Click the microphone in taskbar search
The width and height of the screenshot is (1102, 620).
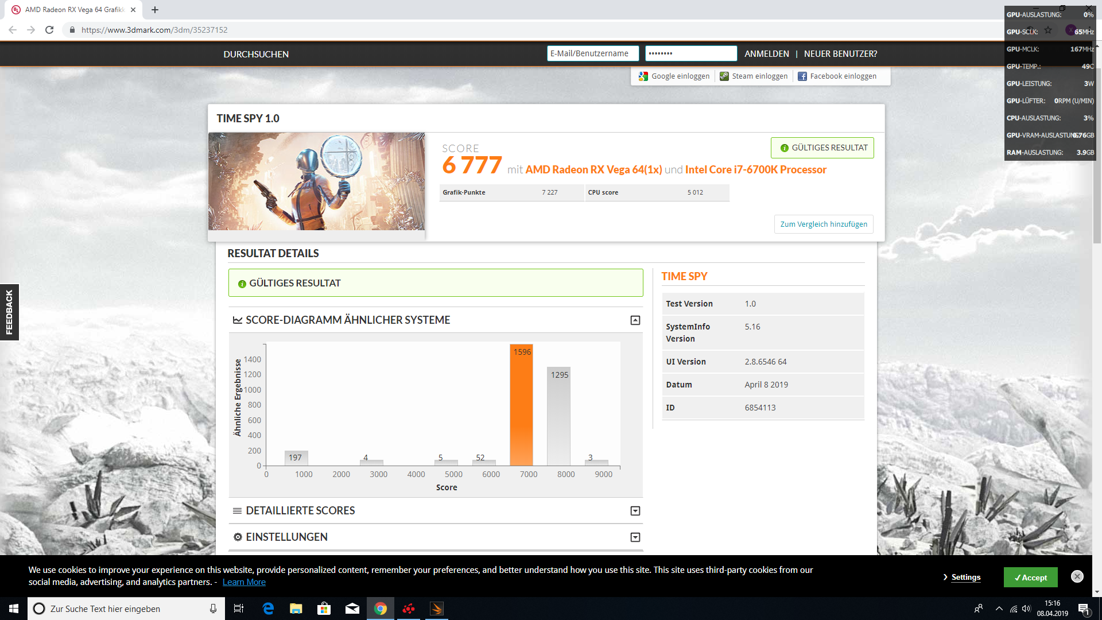(x=213, y=609)
